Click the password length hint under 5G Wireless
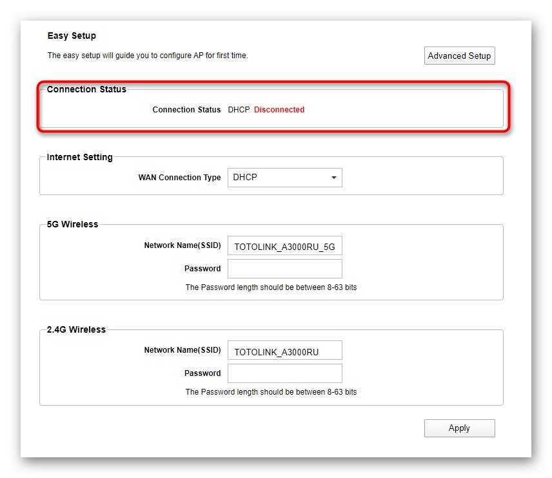 [271, 287]
